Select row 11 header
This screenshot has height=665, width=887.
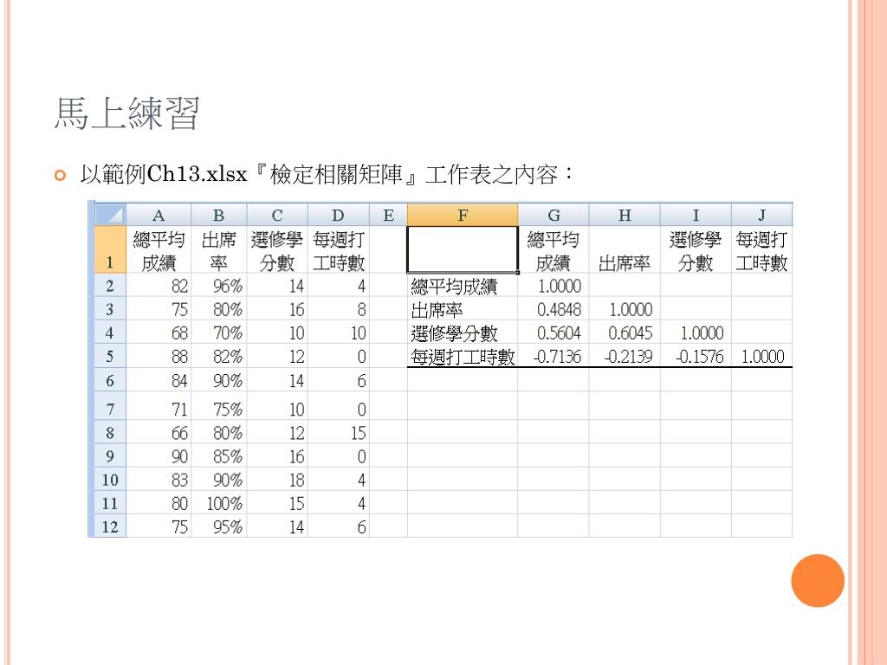click(x=110, y=503)
